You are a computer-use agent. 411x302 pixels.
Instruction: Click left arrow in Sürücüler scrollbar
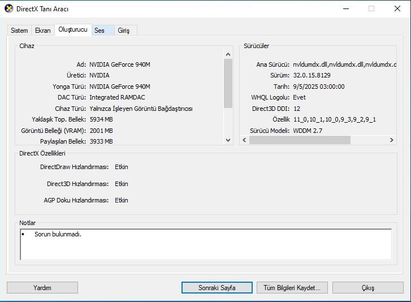coord(244,140)
